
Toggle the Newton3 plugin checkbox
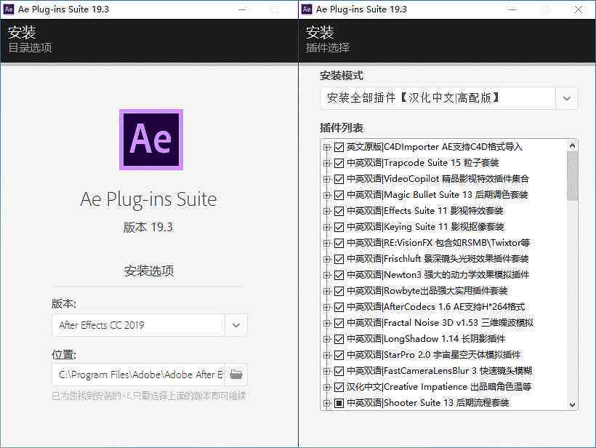pyautogui.click(x=339, y=275)
